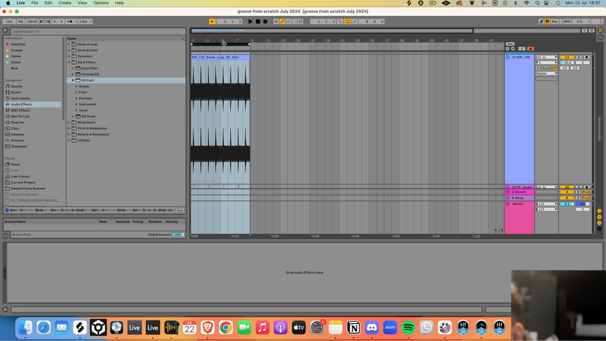Screen dimensions: 606x341
Task: Click the Groove Pool wave icon
Action: click(x=6, y=236)
